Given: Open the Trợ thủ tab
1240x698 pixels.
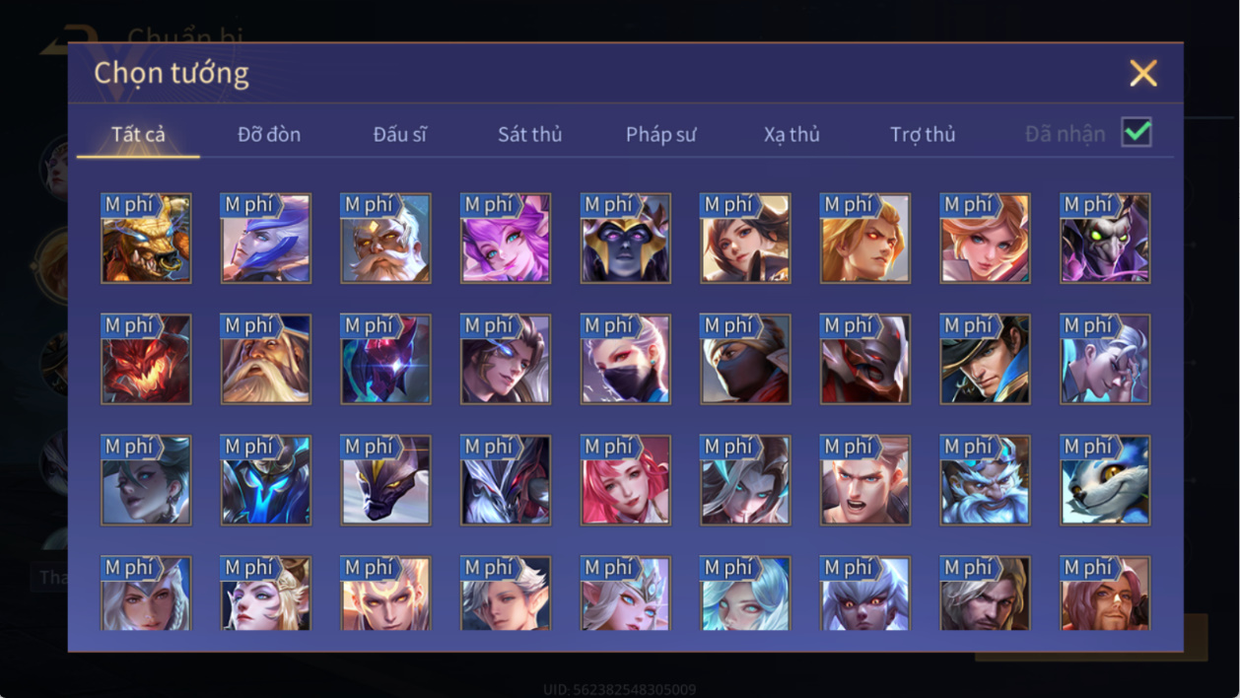Looking at the screenshot, I should tap(923, 135).
